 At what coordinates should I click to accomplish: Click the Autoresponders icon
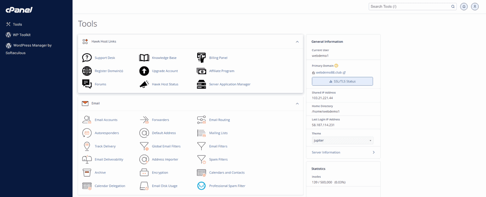coord(87,133)
